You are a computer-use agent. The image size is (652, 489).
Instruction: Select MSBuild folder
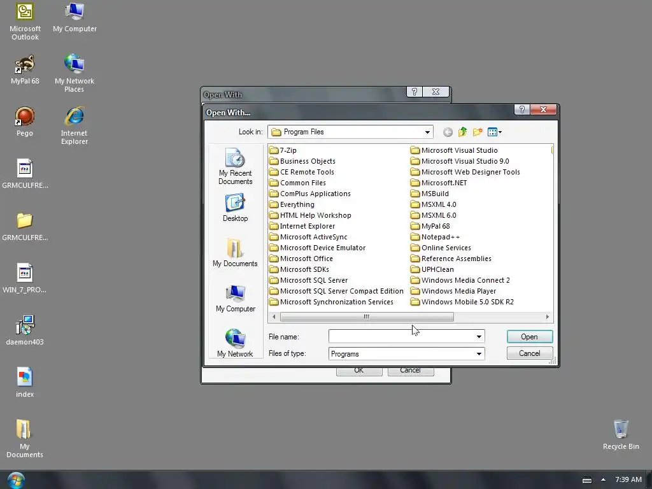pos(430,194)
